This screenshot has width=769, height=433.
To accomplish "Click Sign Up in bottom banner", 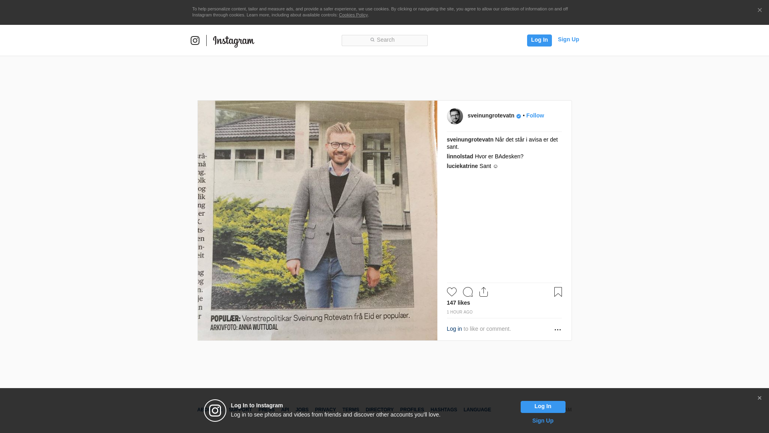I will 543,421.
